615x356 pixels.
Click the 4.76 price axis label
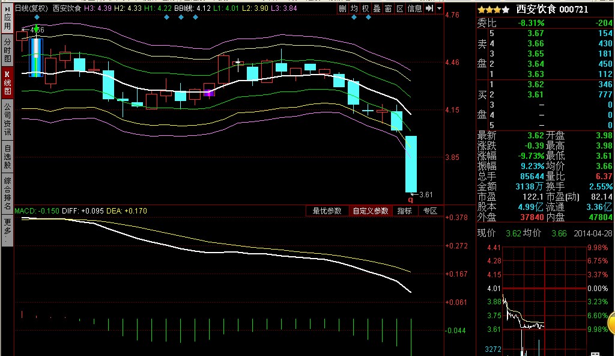(452, 15)
